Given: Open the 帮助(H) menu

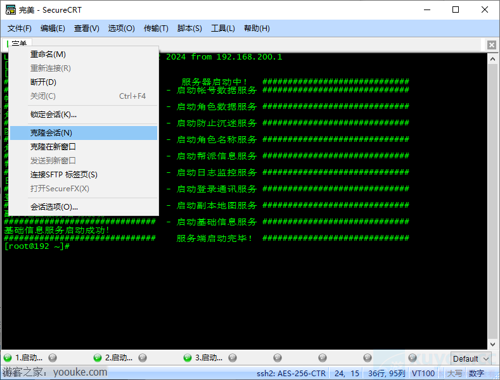Looking at the screenshot, I should (257, 28).
